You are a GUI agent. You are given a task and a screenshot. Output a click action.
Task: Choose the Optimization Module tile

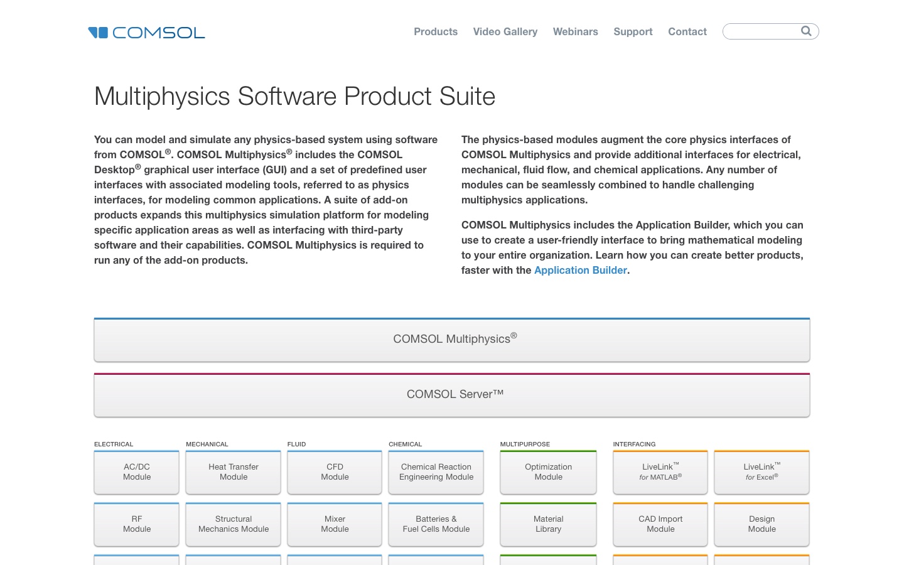pos(549,472)
